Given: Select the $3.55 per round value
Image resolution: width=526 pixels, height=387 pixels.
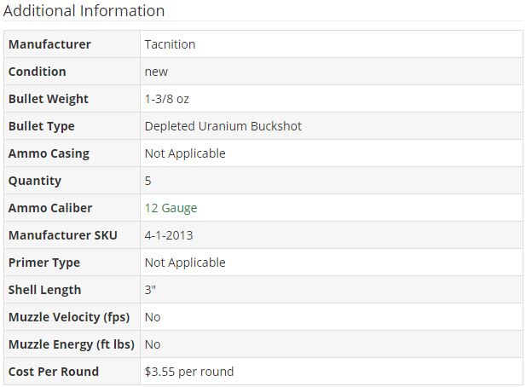Looking at the screenshot, I should point(189,372).
